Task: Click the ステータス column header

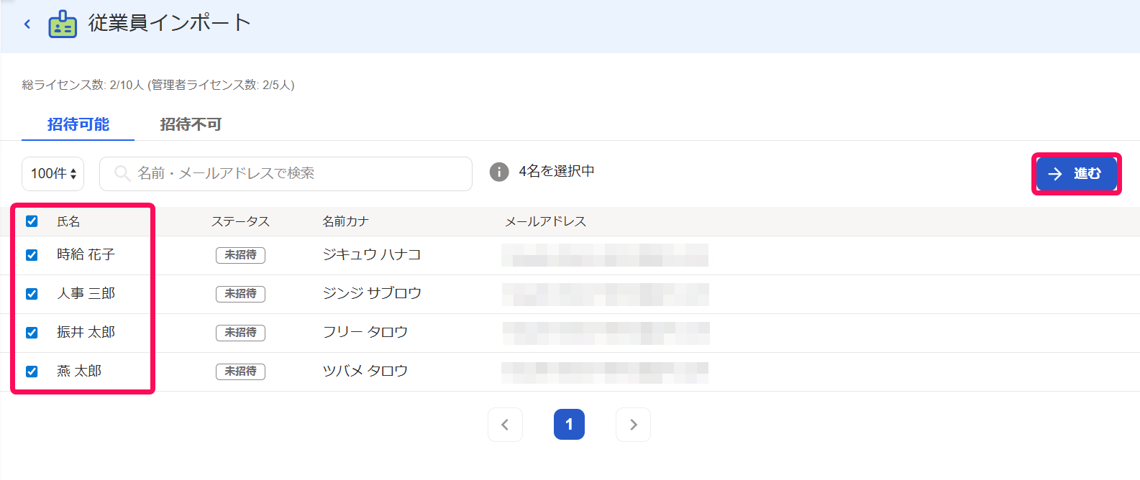Action: 240,221
